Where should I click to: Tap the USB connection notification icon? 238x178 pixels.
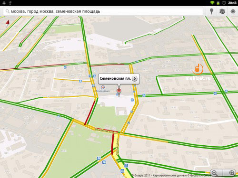pos(10,3)
